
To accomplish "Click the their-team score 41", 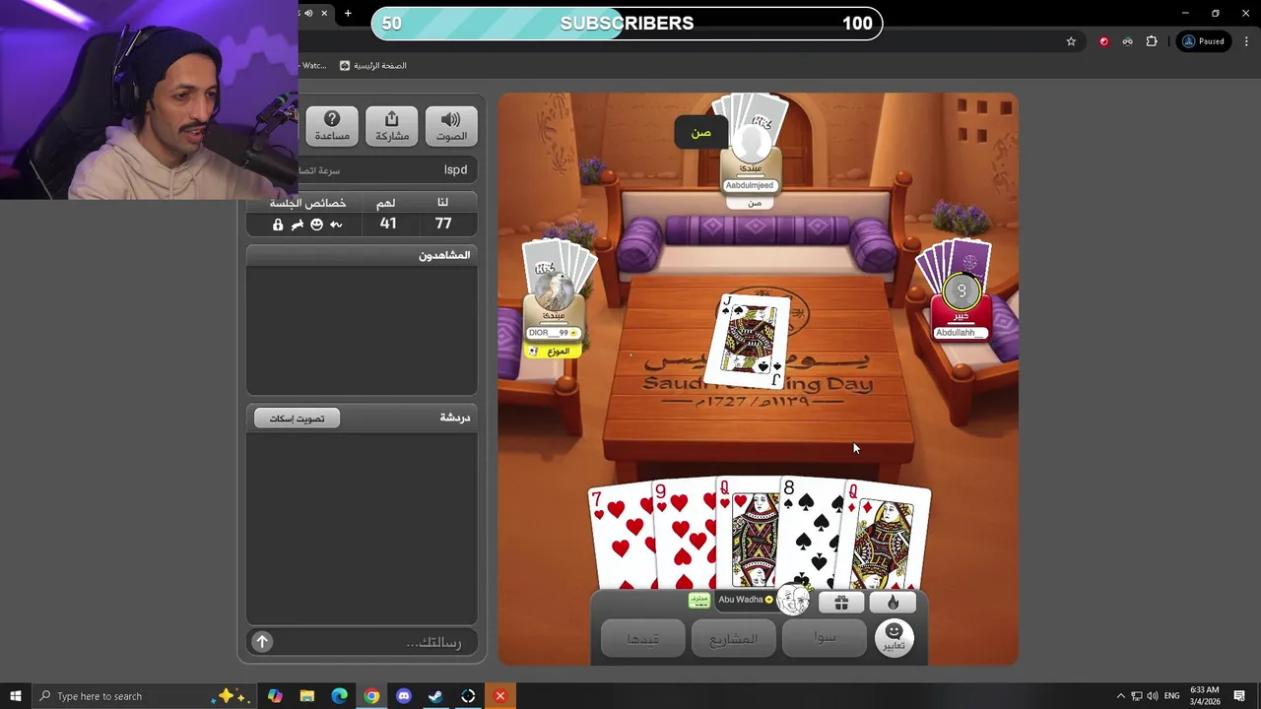I will (388, 225).
